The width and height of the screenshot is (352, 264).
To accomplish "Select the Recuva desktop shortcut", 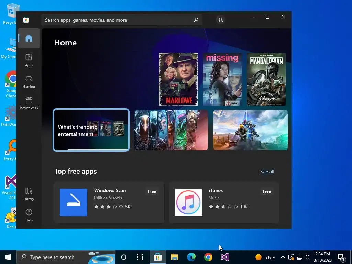I will click(x=11, y=218).
